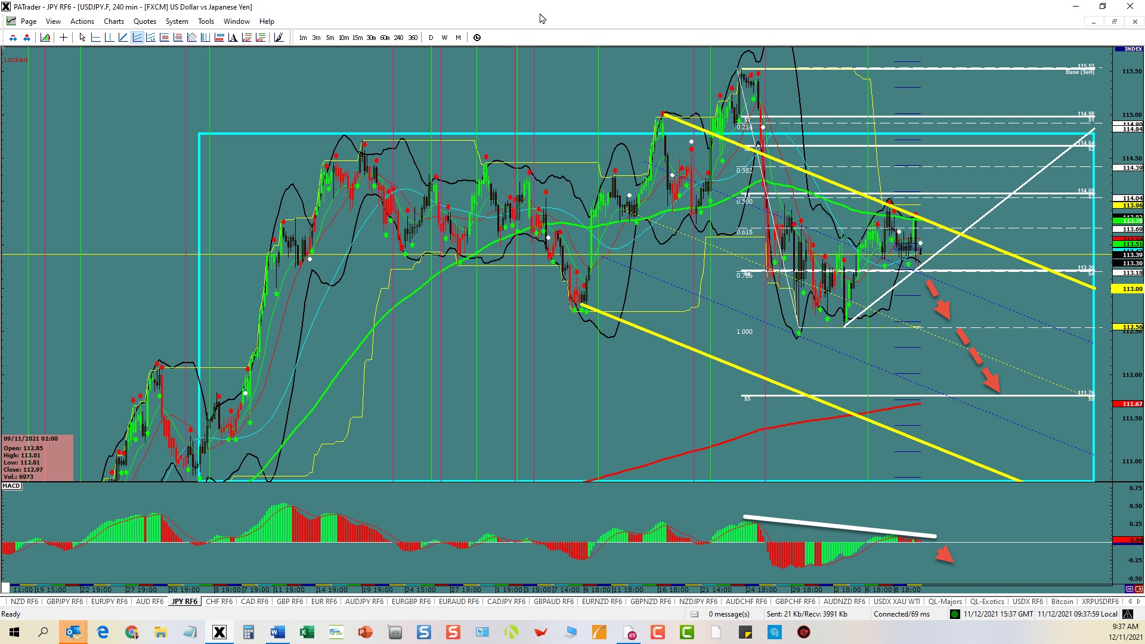Click the MACD indicator label

click(x=11, y=486)
